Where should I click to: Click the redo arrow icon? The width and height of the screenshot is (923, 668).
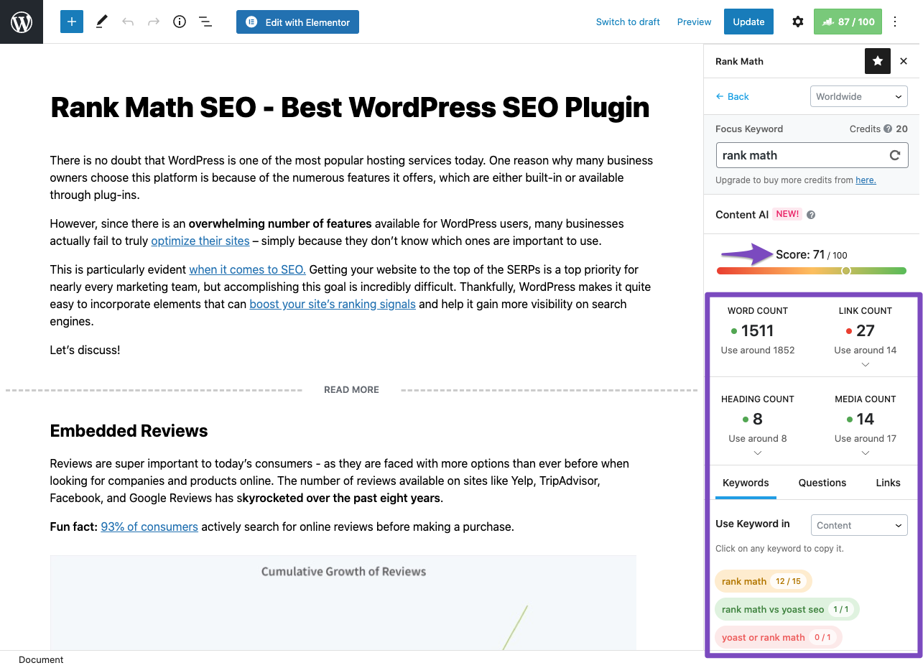click(x=154, y=22)
